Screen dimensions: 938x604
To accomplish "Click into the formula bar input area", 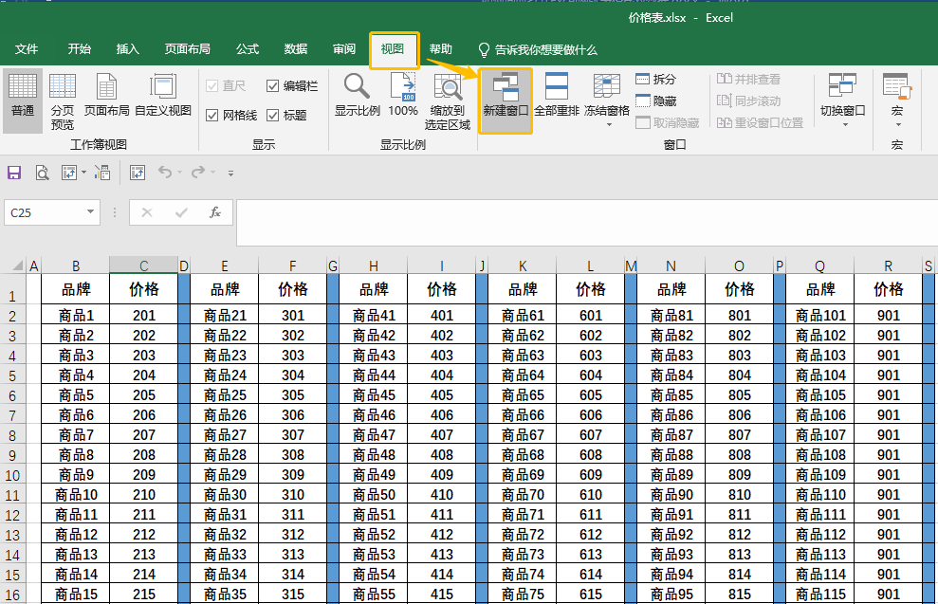I will (x=586, y=223).
